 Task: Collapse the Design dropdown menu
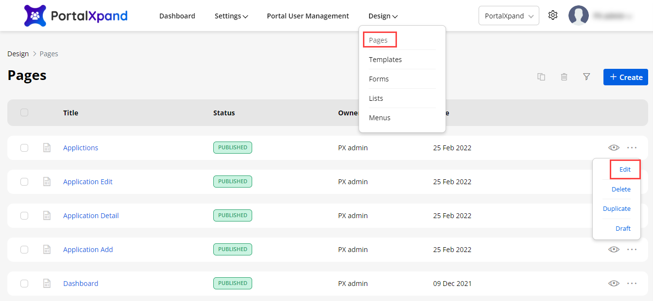[x=383, y=16]
